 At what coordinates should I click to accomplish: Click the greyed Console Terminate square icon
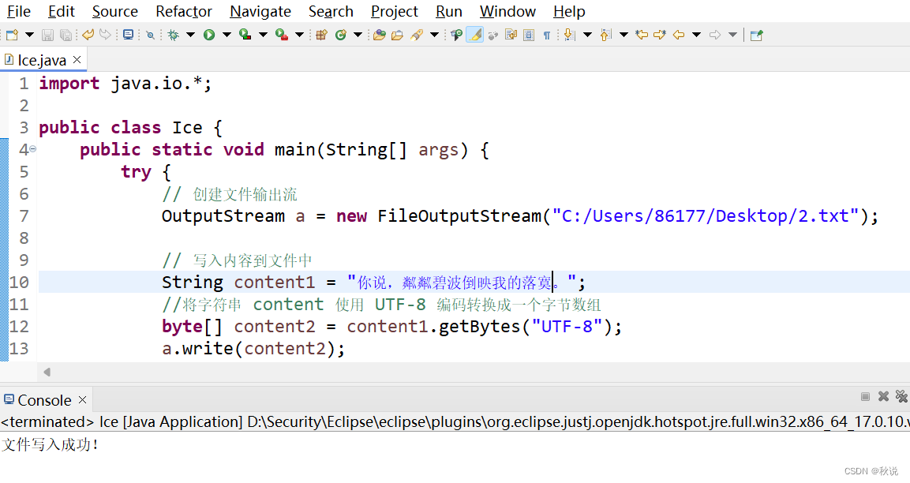(x=865, y=396)
